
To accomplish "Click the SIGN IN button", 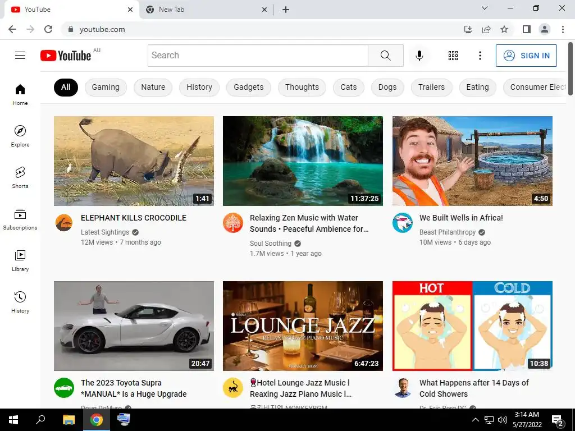I will (526, 56).
